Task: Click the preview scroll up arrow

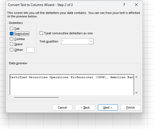Action: click(136, 77)
